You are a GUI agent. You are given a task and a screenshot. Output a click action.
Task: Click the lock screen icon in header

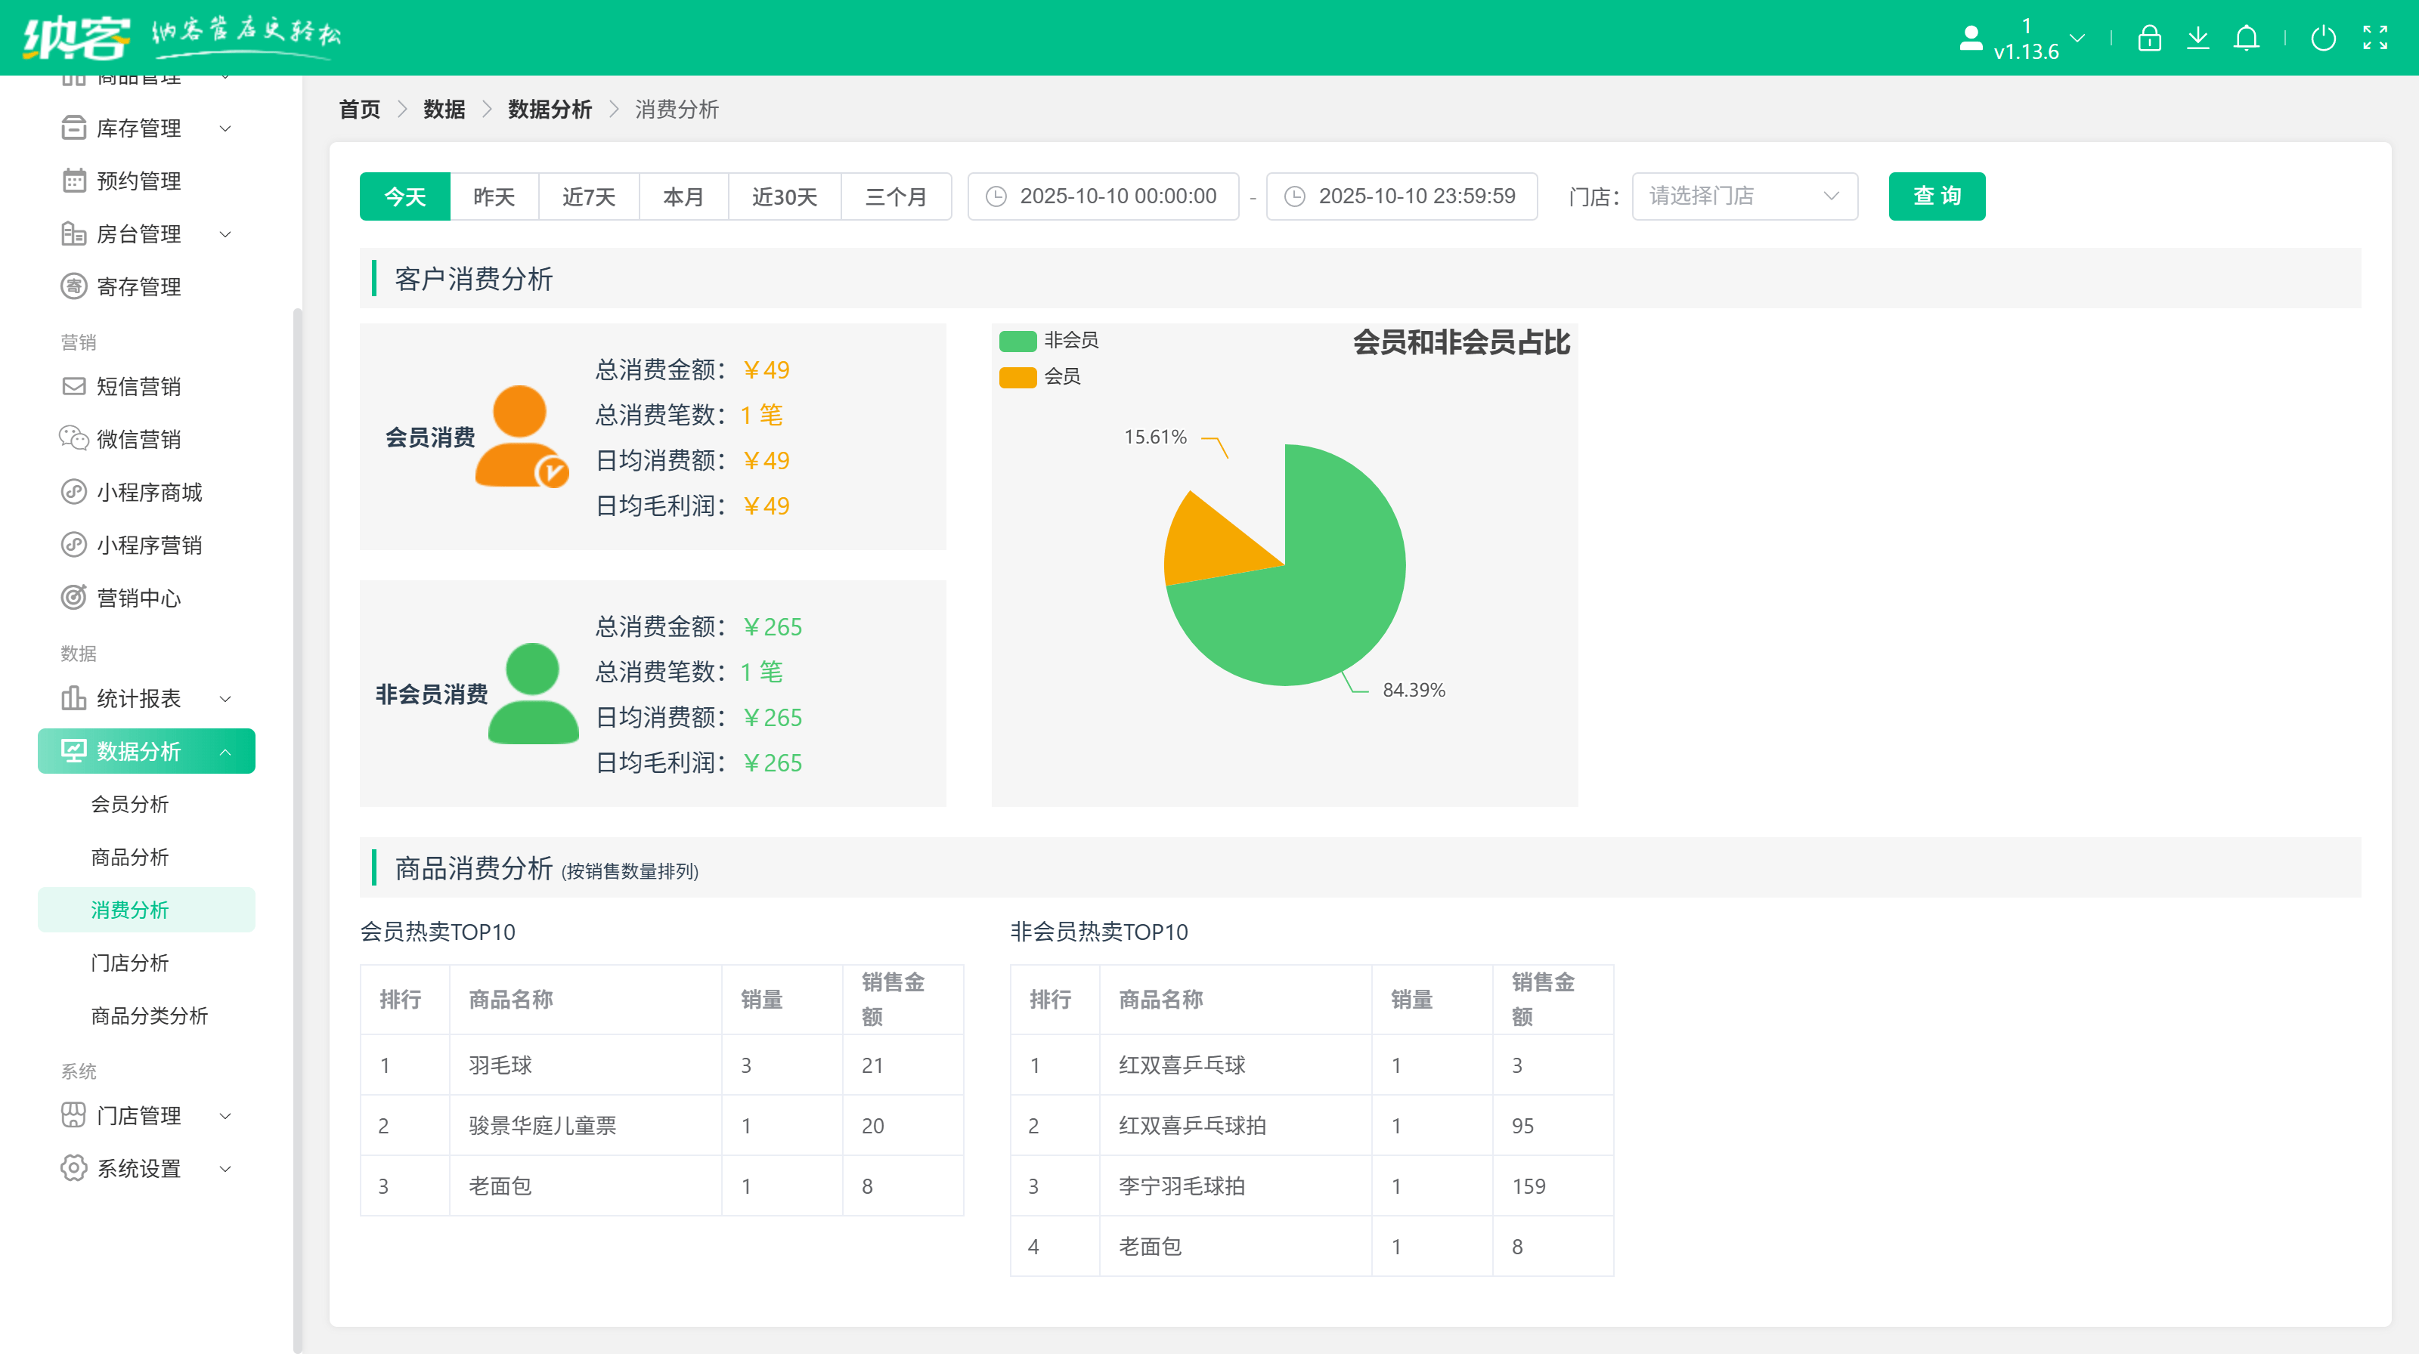[x=2148, y=38]
